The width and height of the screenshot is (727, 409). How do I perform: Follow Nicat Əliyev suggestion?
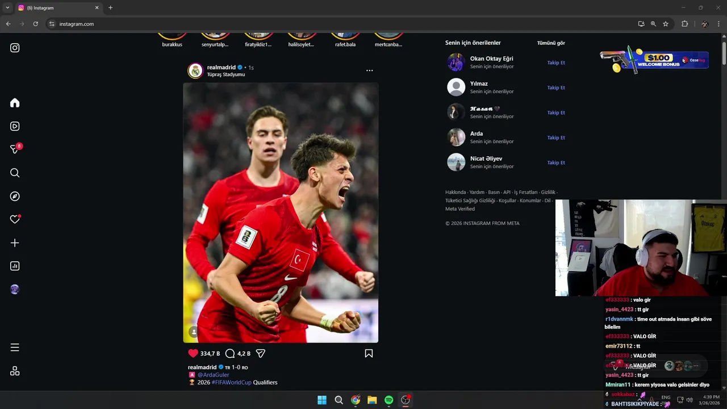click(556, 162)
